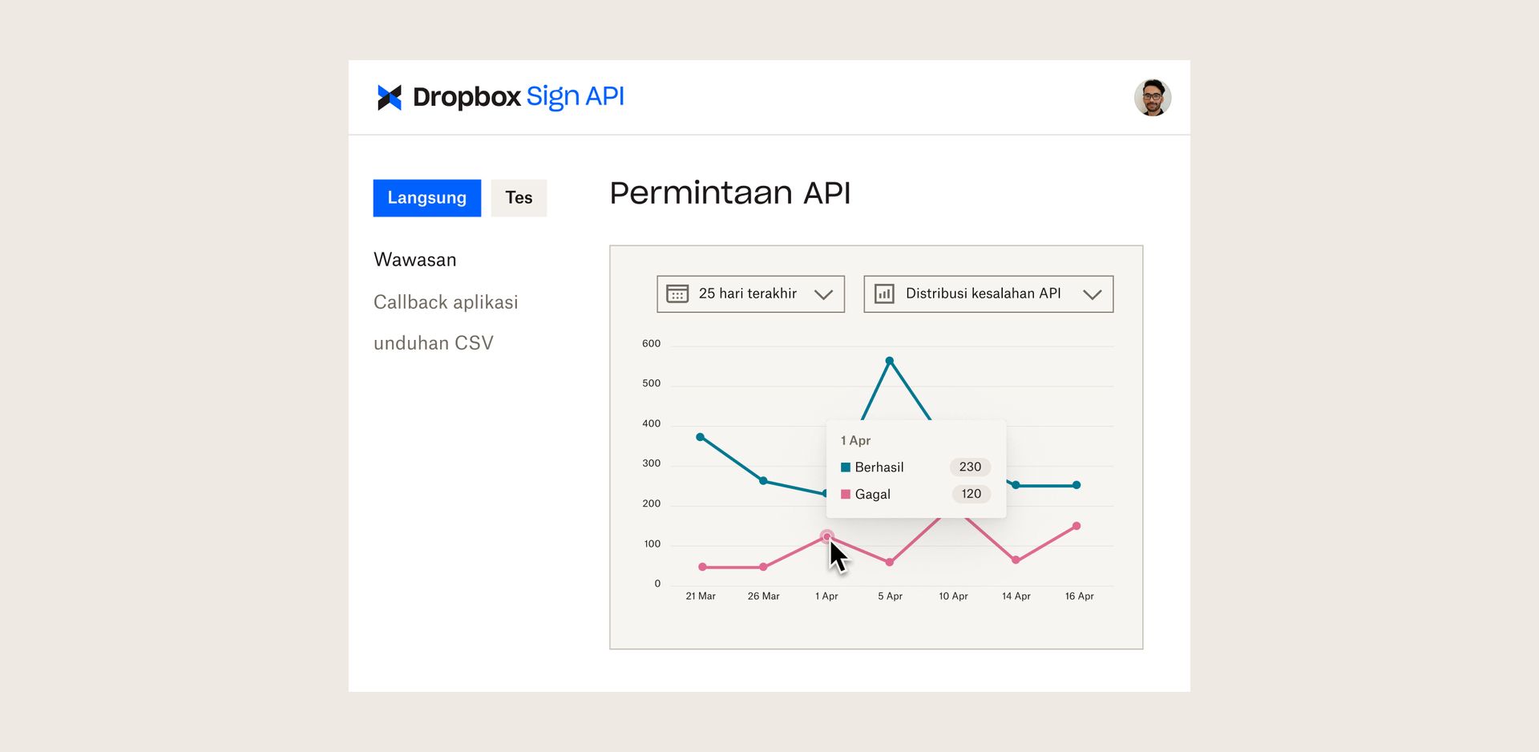Click the highlighted pink point at 1 Apr

point(826,536)
